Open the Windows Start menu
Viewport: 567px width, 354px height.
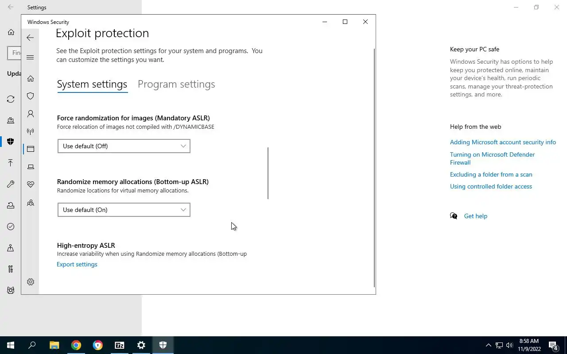coord(11,345)
